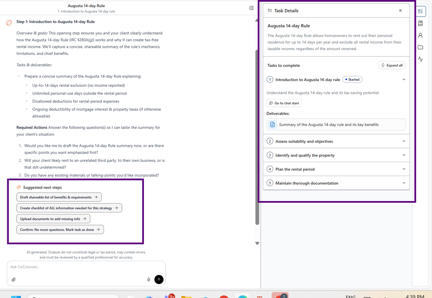Viewport: 432px width, 298px height.
Task: Click the Started status badge
Action: coord(352,79)
